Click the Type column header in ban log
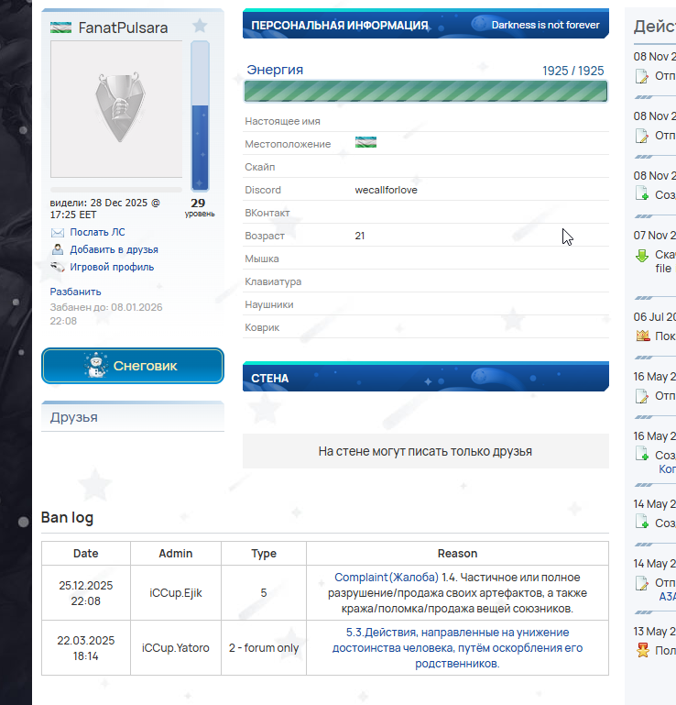The height and width of the screenshot is (705, 676). pos(264,554)
